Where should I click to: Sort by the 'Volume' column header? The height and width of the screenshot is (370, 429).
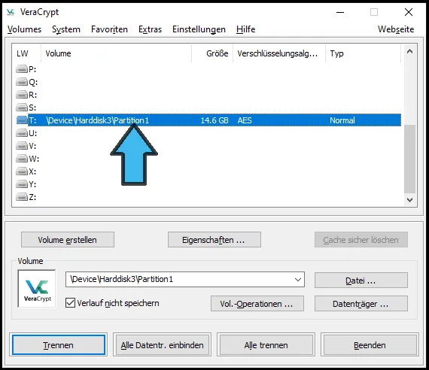click(x=116, y=53)
